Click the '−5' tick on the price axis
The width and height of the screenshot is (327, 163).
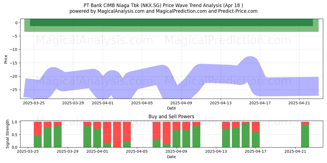click(x=15, y=36)
